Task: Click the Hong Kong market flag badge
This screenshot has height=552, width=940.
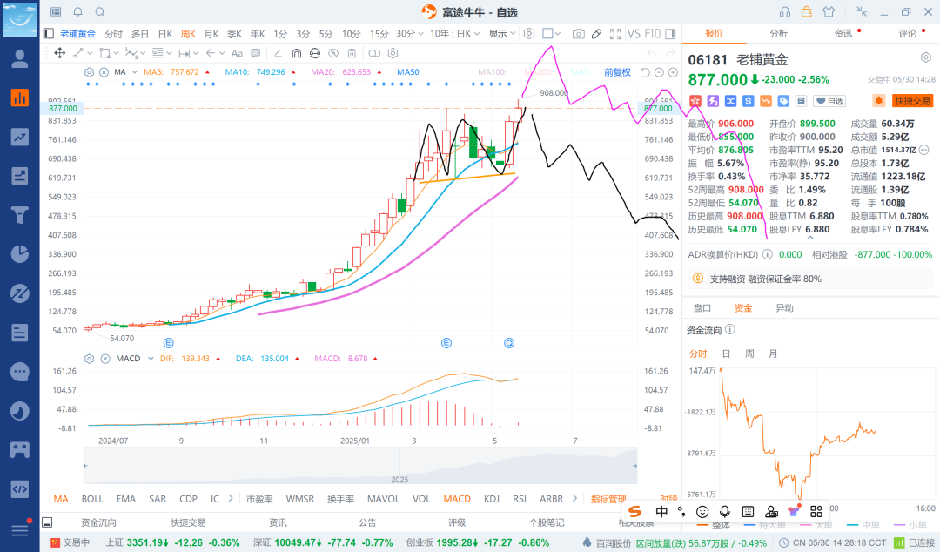Action: (695, 101)
